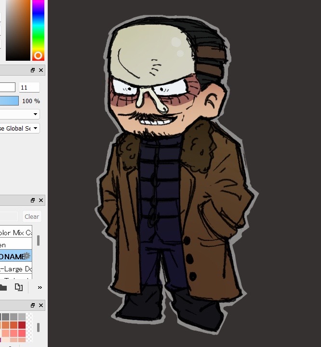This screenshot has width=321, height=347.
Task: Open the dropdown containing 'Global Se' text
Action: click(20, 128)
